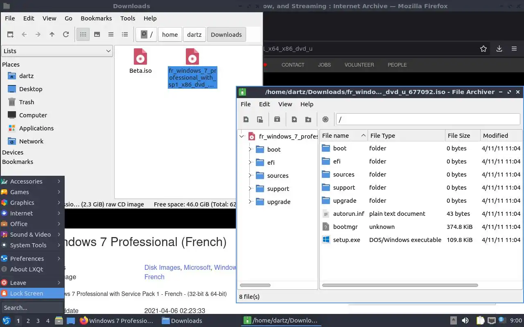The width and height of the screenshot is (524, 327).
Task: Select the setup.exe file row
Action: [421, 240]
